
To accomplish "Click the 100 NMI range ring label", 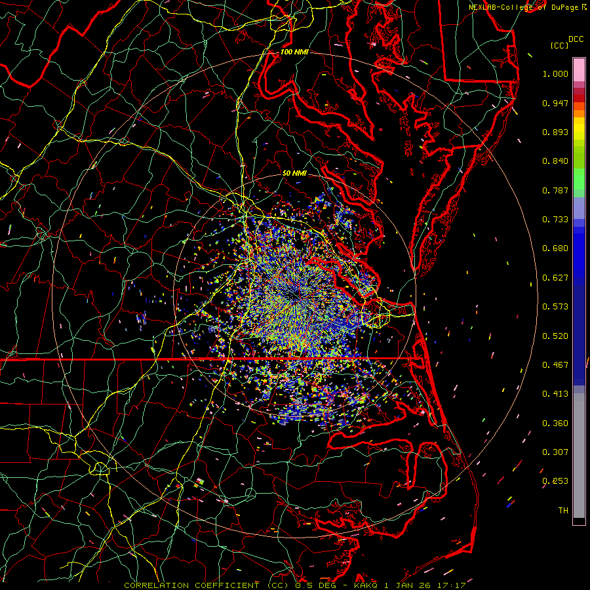I will click(294, 52).
